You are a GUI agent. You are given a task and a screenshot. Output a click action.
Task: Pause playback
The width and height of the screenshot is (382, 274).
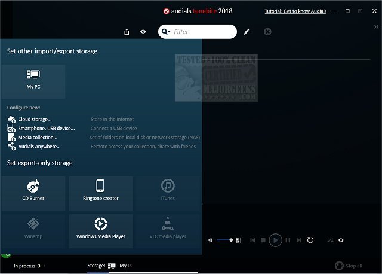(288, 240)
